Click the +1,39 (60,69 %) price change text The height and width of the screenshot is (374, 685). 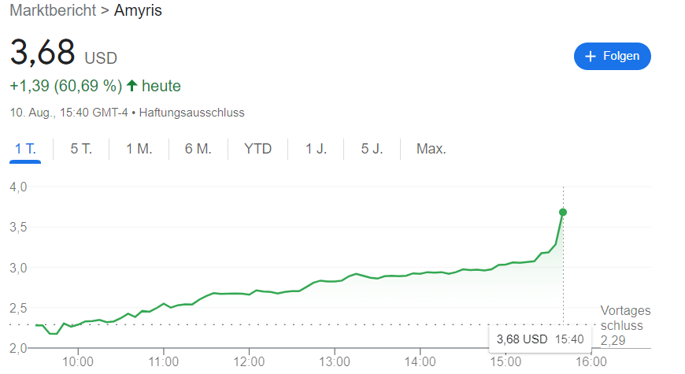(65, 86)
